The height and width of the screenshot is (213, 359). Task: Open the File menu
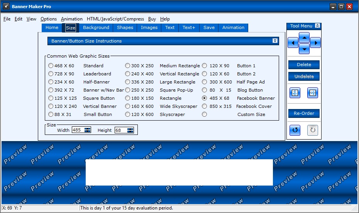(7, 19)
